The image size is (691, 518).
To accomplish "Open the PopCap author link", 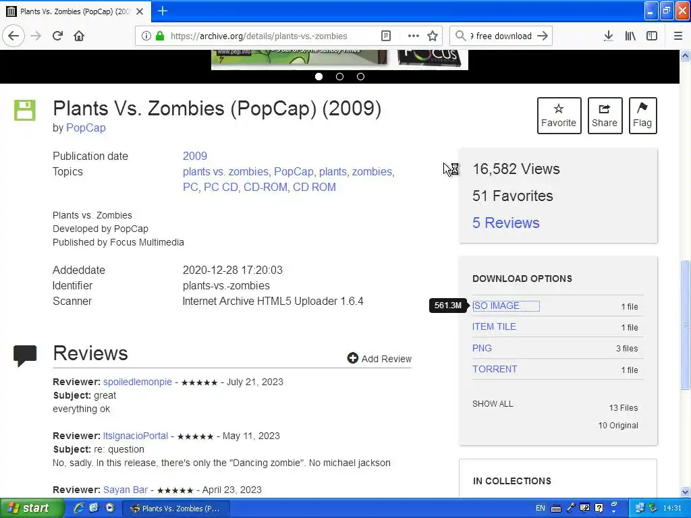I will [86, 127].
